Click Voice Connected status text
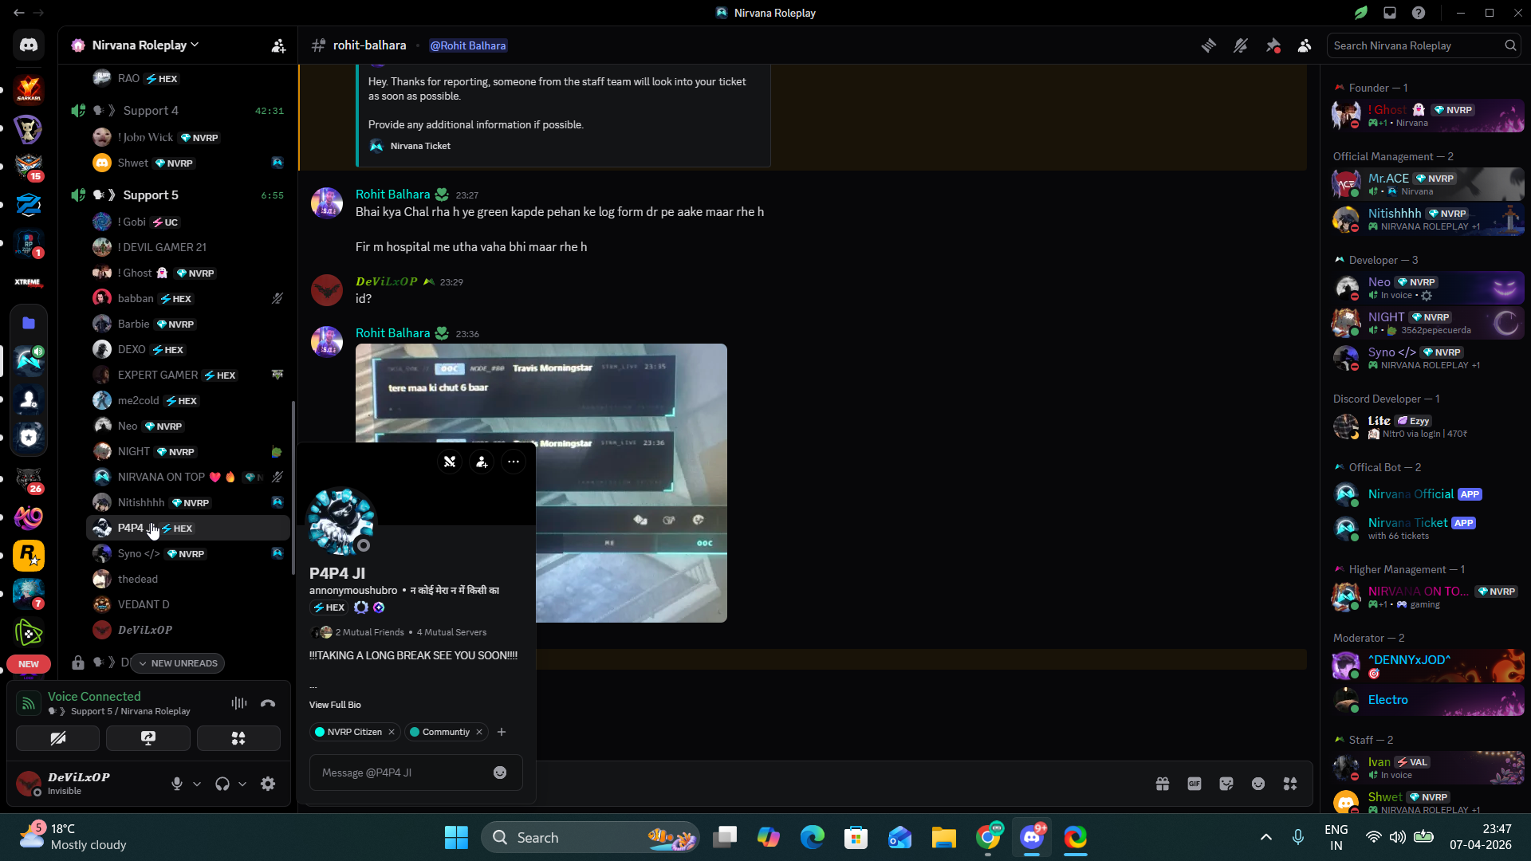Image resolution: width=1531 pixels, height=861 pixels. tap(94, 697)
